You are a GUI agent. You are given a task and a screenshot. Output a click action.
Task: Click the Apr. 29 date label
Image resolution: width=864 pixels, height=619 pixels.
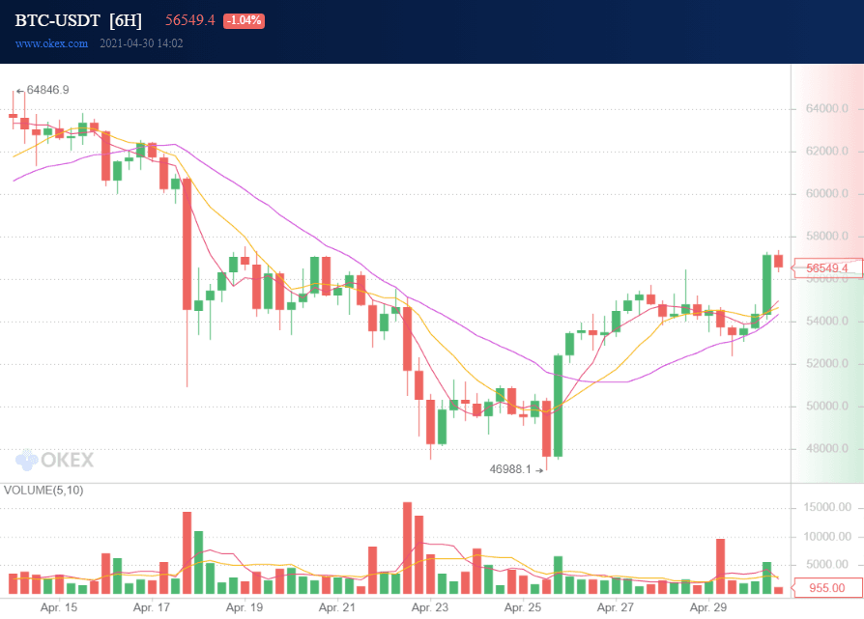click(x=707, y=608)
